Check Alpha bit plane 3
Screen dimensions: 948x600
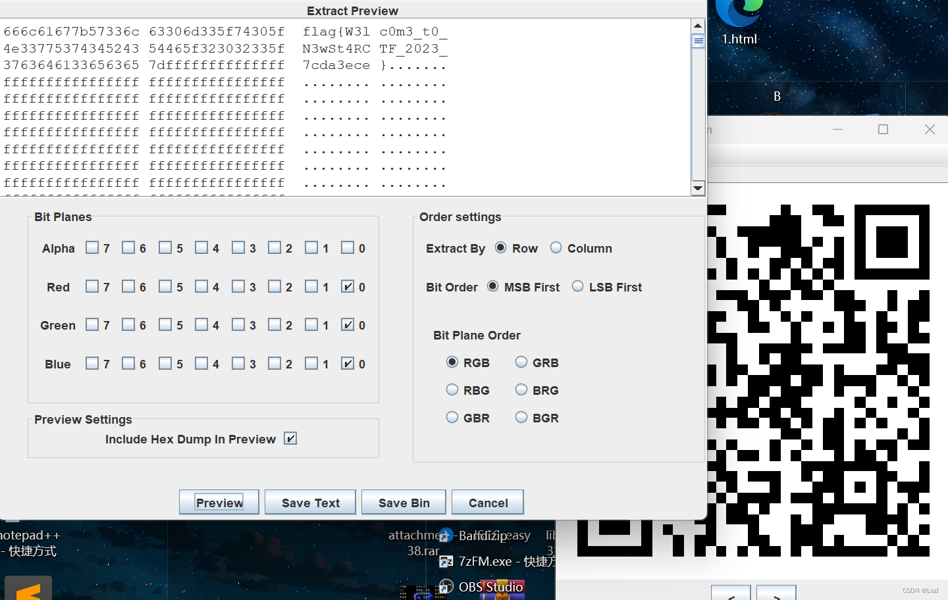click(x=238, y=248)
